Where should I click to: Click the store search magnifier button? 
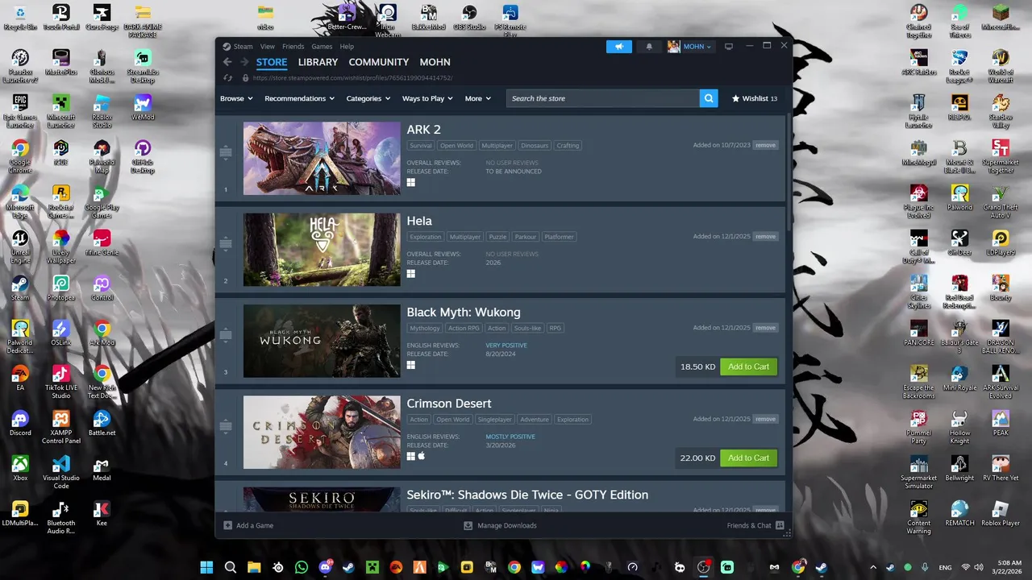[709, 98]
